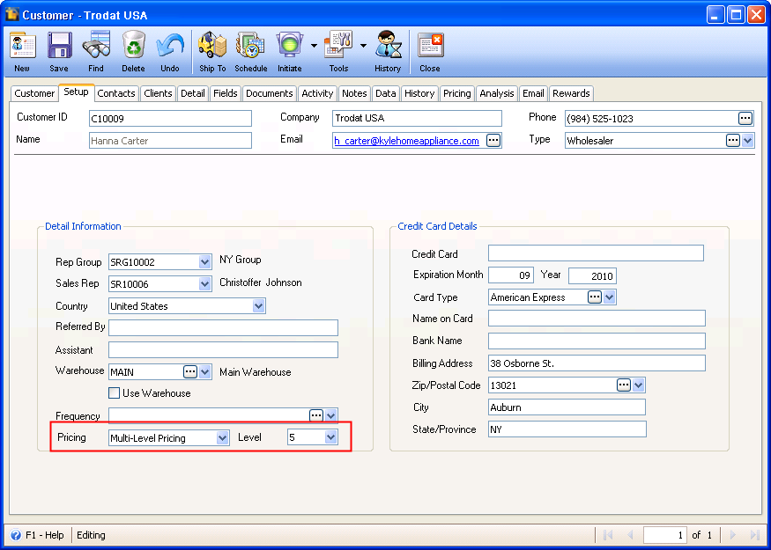Undo changes with the Undo icon
The height and width of the screenshot is (550, 771).
click(x=170, y=46)
